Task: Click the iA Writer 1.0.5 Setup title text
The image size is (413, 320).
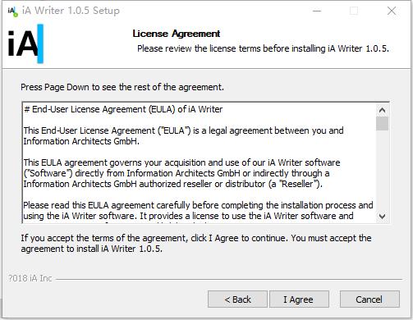Action: (71, 11)
